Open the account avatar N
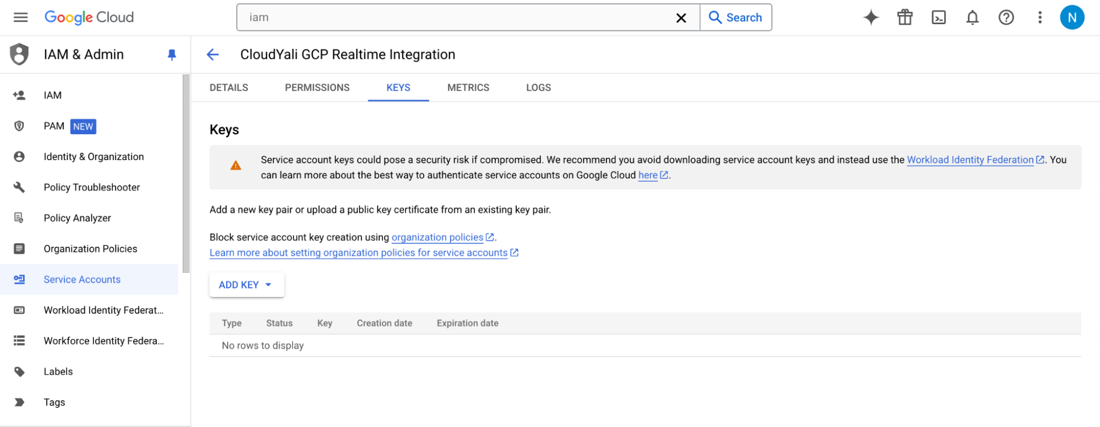The height and width of the screenshot is (427, 1100). [x=1072, y=18]
